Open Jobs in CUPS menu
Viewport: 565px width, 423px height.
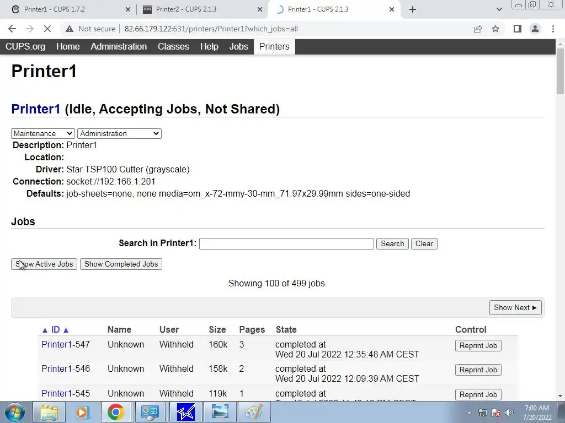point(238,46)
